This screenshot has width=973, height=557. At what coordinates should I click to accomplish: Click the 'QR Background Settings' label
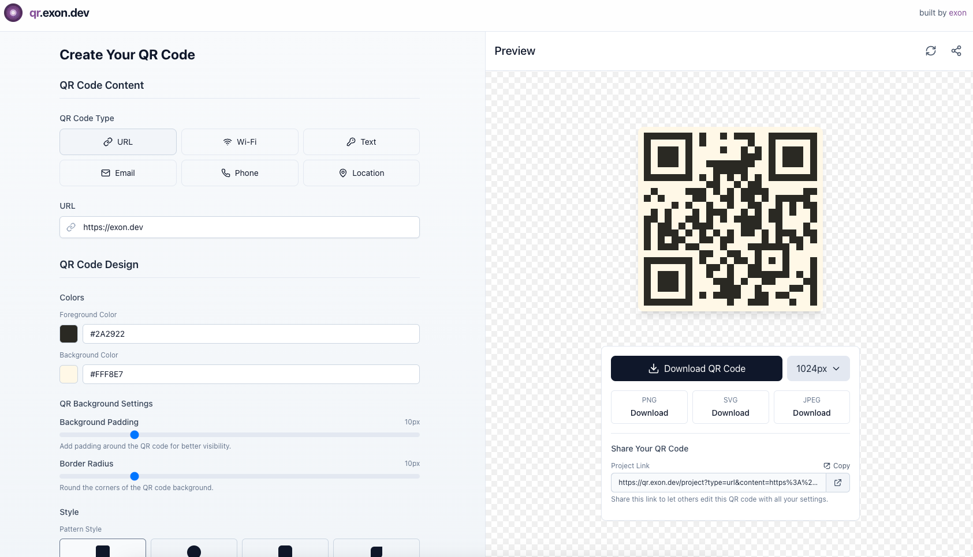(106, 404)
